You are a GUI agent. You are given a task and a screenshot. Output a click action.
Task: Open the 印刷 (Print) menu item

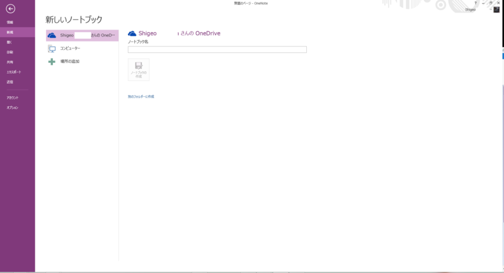pyautogui.click(x=18, y=52)
